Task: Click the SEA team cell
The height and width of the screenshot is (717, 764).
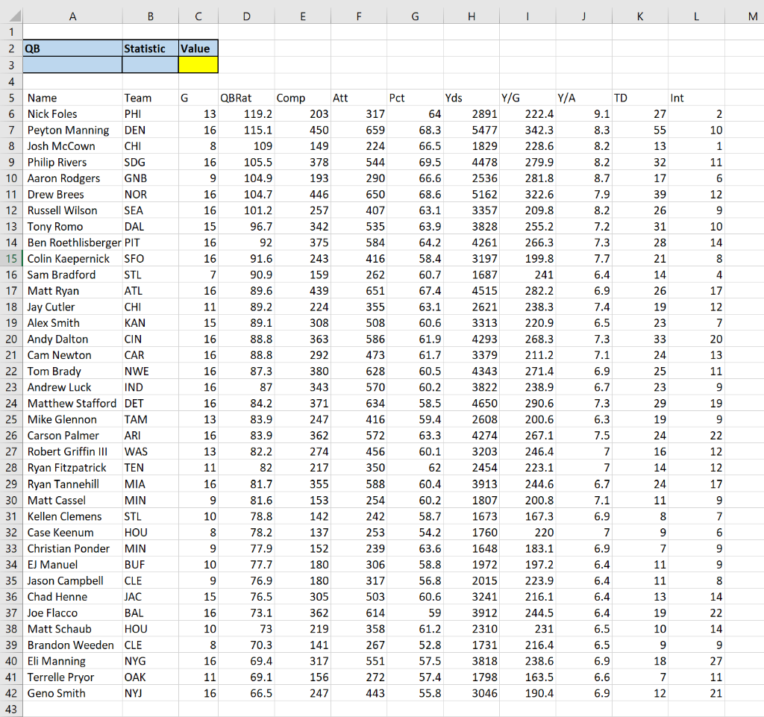Action: 150,210
